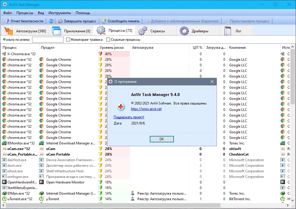Click the oCam.exe *32 process icon
Image resolution: width=296 pixels, height=209 pixels.
pyautogui.click(x=4, y=149)
